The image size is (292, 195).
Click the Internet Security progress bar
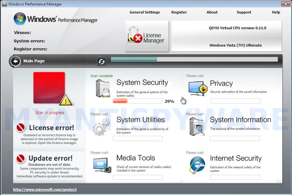click(235, 177)
